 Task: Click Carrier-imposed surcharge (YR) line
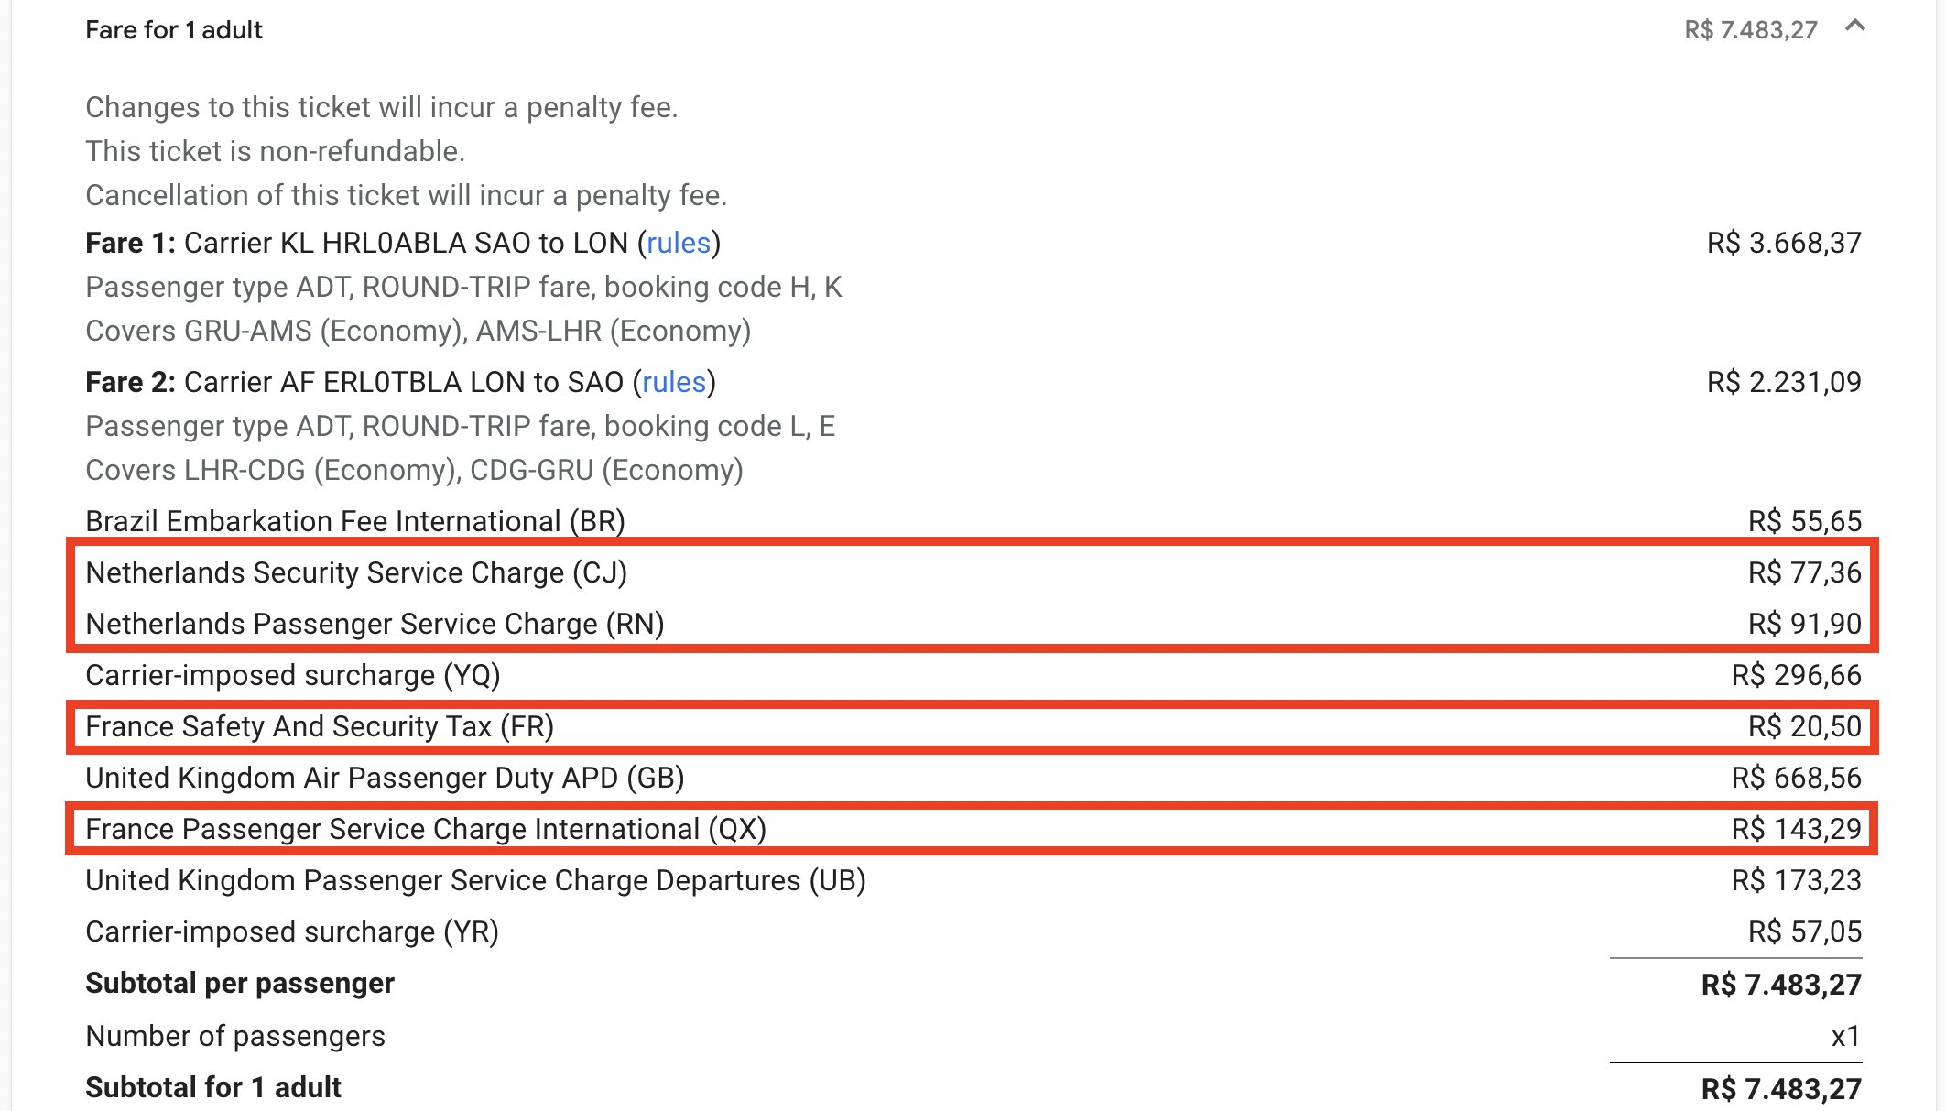pyautogui.click(x=973, y=931)
